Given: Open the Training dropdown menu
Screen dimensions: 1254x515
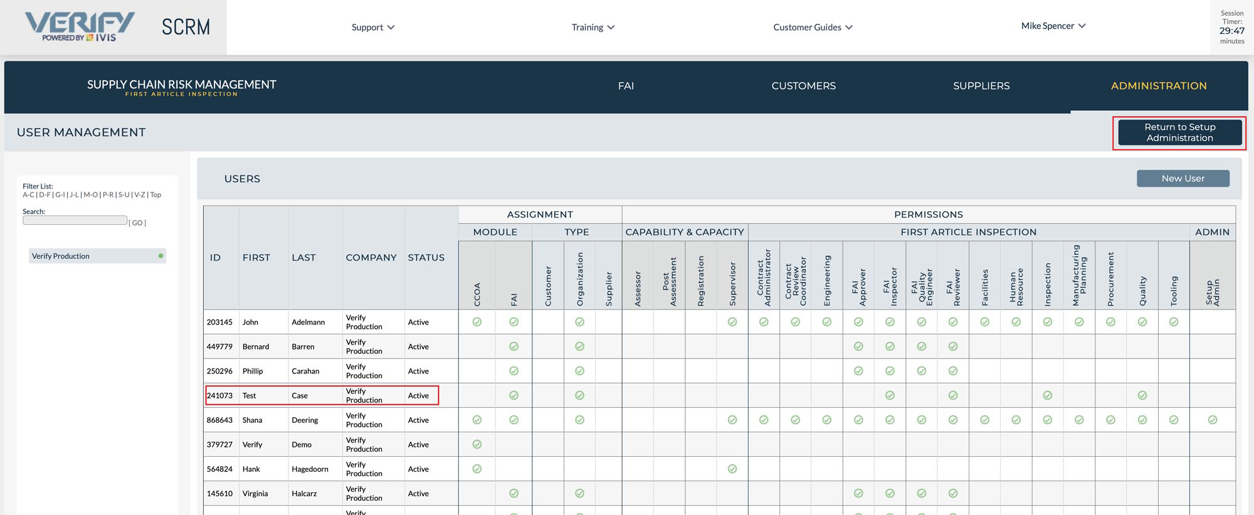Looking at the screenshot, I should [x=593, y=27].
